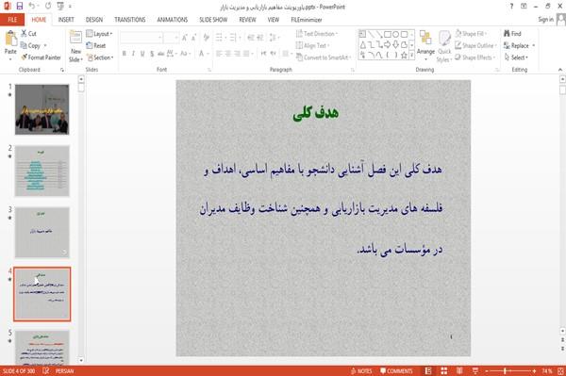The width and height of the screenshot is (566, 376).
Task: Switch to Normal view
Action: [428, 370]
